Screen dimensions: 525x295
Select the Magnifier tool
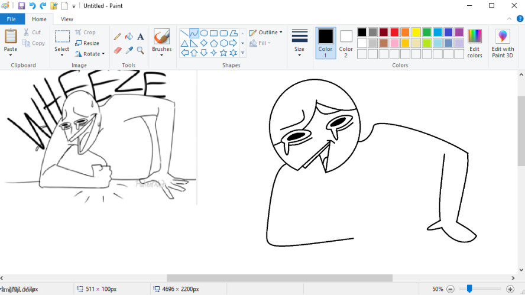(141, 50)
